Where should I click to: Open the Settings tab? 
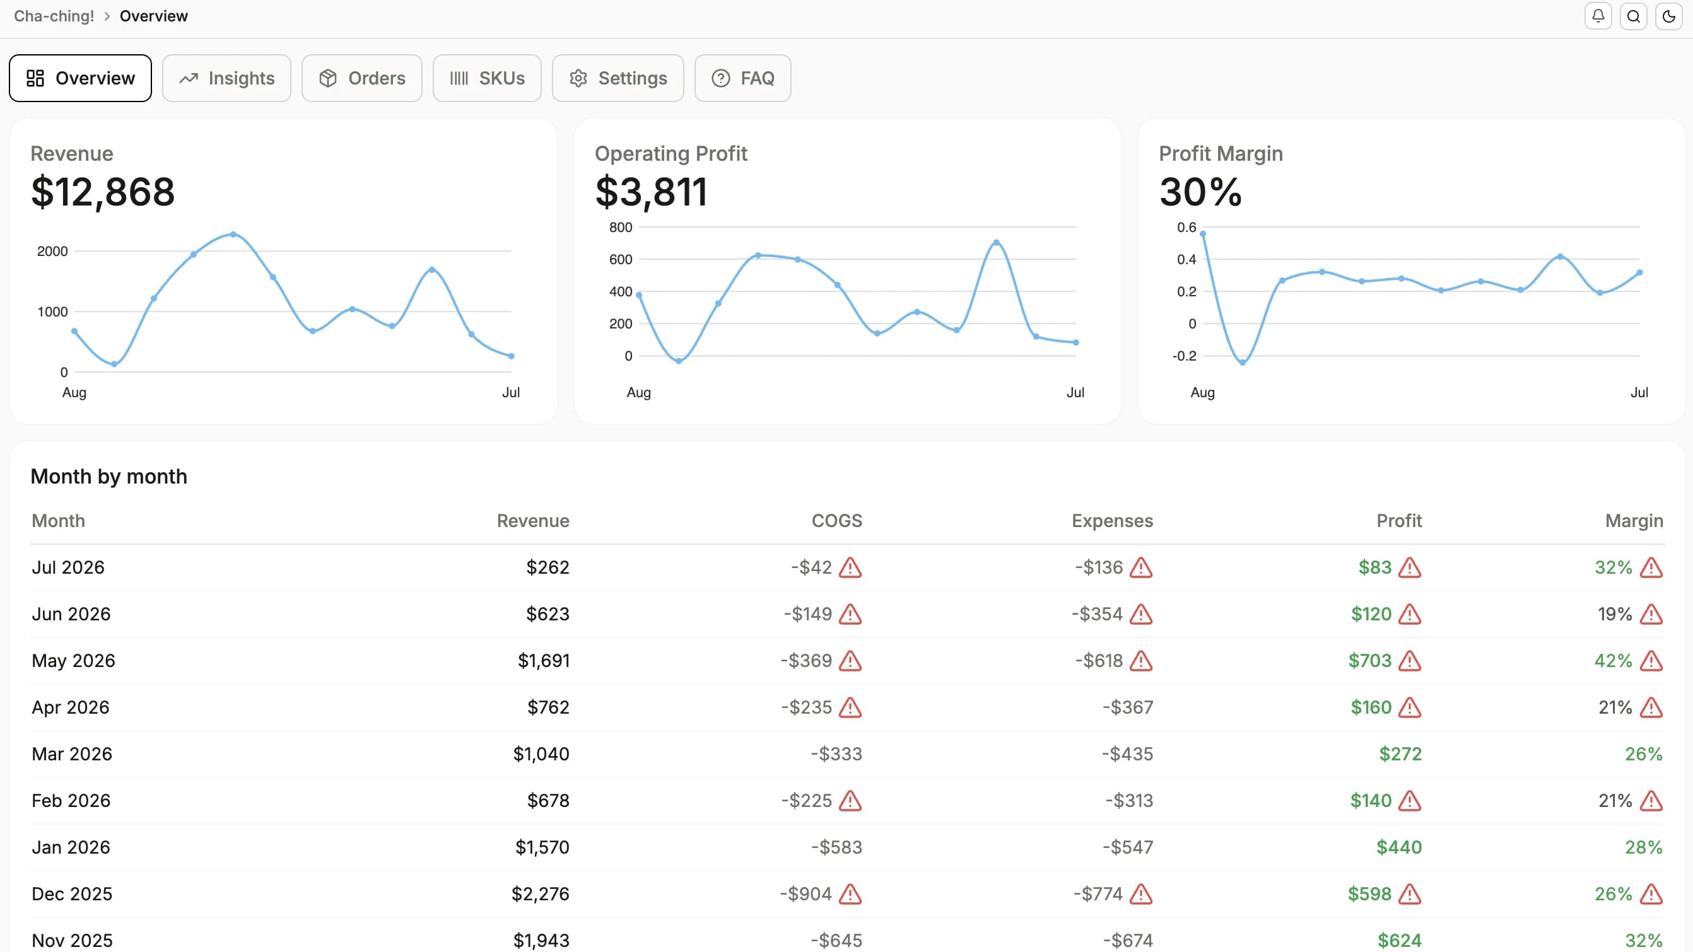click(x=618, y=78)
